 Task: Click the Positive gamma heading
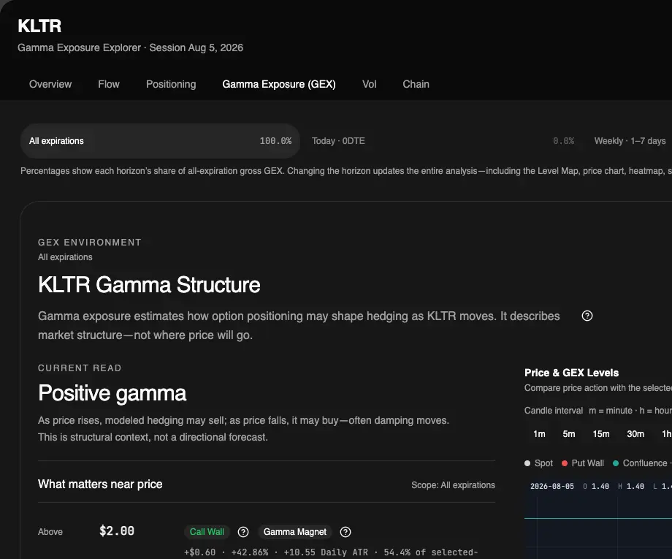(112, 393)
